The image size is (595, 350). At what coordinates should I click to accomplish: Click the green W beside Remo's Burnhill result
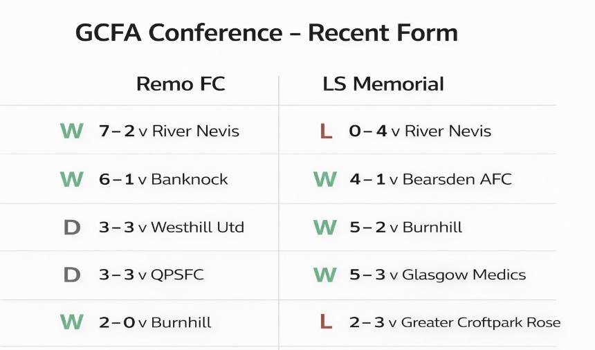pos(72,322)
